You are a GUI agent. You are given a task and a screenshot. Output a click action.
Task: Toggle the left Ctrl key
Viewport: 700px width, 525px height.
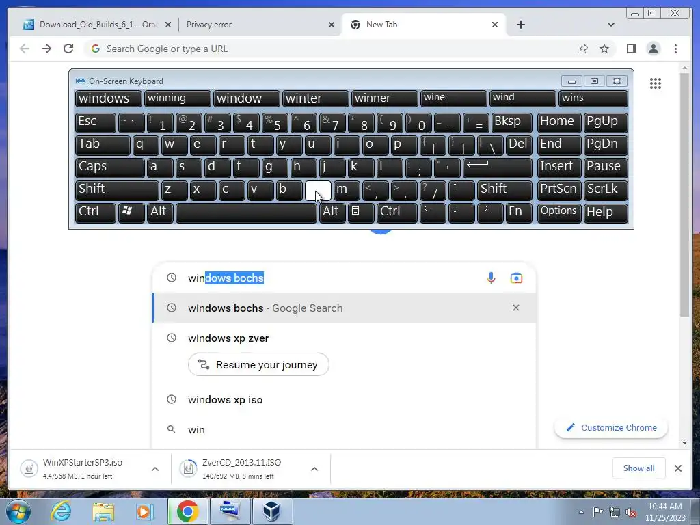coord(96,213)
